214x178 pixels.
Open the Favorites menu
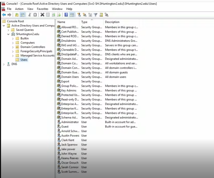click(42, 9)
